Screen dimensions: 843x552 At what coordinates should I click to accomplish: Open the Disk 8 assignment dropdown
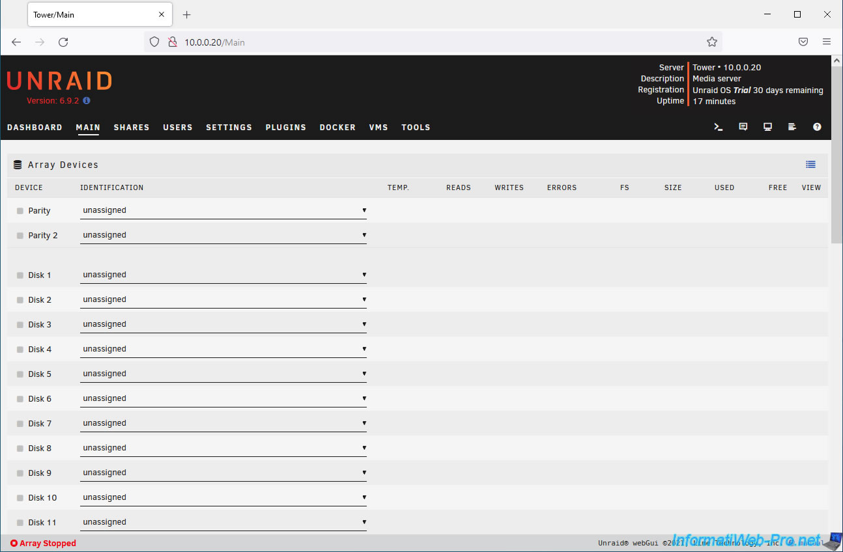(x=223, y=448)
